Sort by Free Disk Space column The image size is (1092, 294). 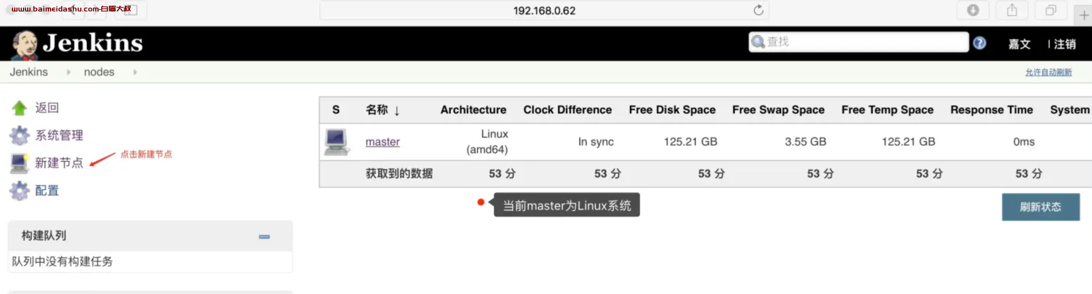(672, 110)
